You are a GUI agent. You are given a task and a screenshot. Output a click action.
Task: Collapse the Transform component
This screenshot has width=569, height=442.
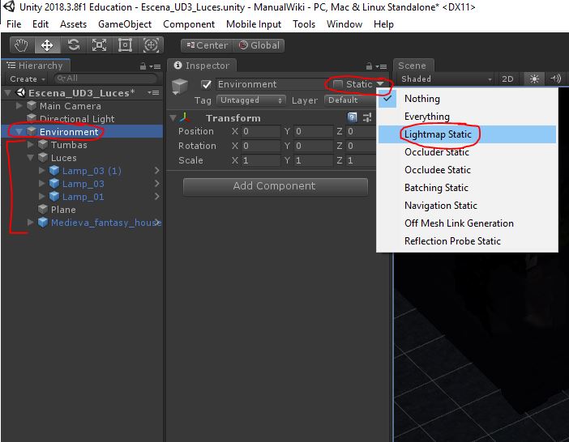coord(173,117)
